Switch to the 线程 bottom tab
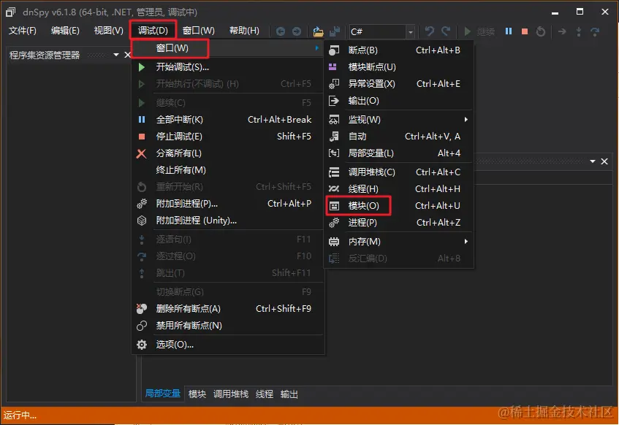This screenshot has width=619, height=425. coord(265,394)
